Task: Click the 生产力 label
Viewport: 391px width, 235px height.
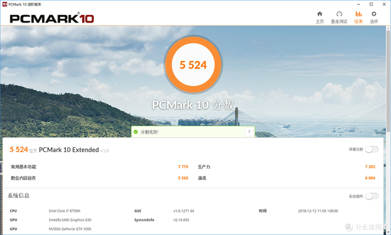Action: coord(204,167)
